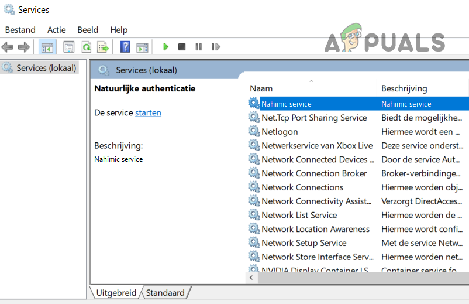The image size is (469, 304).
Task: Click description 'Biedt de mogelijkhe...'
Action: [x=422, y=118]
